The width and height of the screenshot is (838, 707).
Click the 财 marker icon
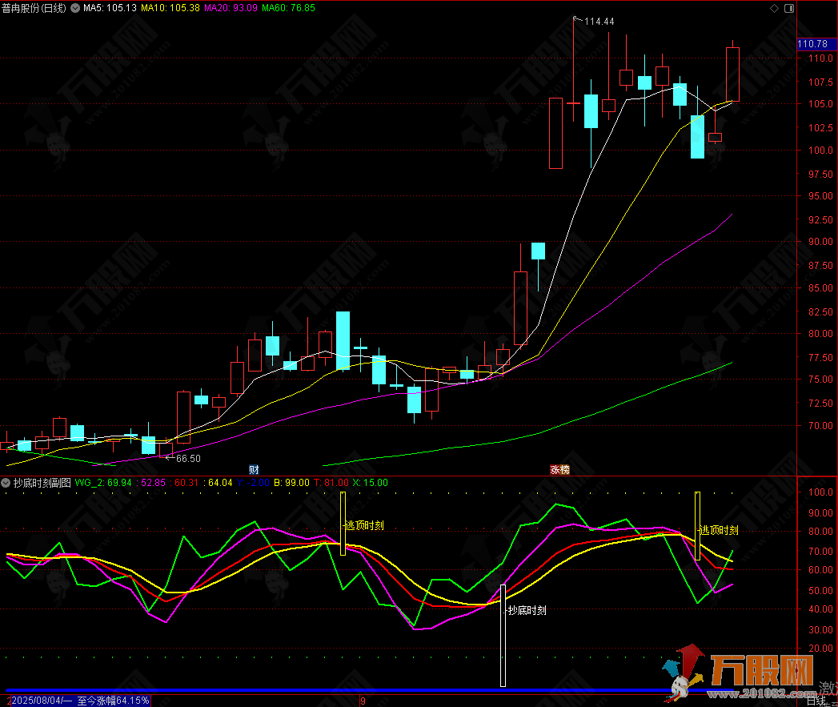click(x=254, y=469)
